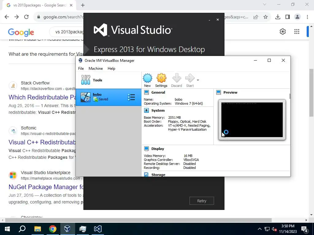
Task: Bookmark this page with star icon
Action: coord(266,17)
